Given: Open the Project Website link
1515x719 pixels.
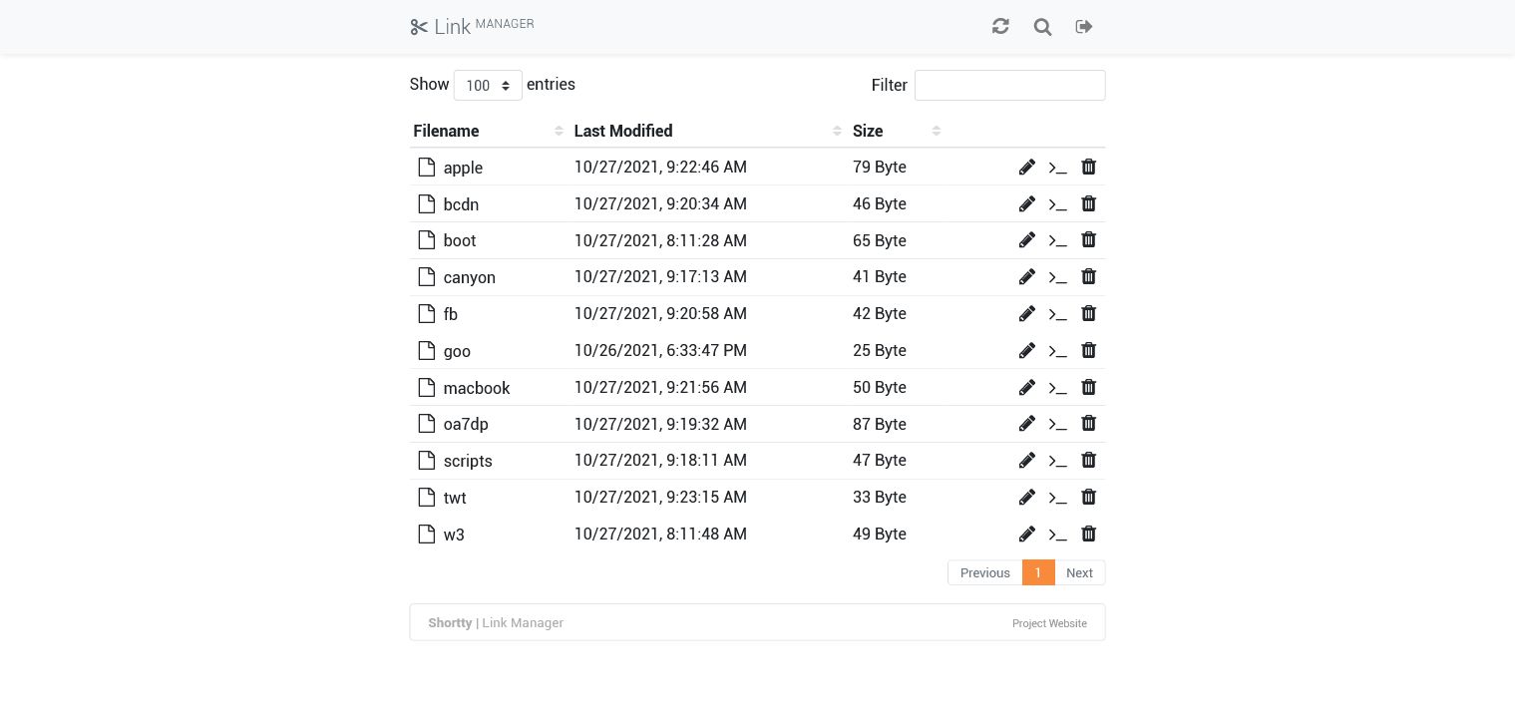Looking at the screenshot, I should click(x=1049, y=623).
